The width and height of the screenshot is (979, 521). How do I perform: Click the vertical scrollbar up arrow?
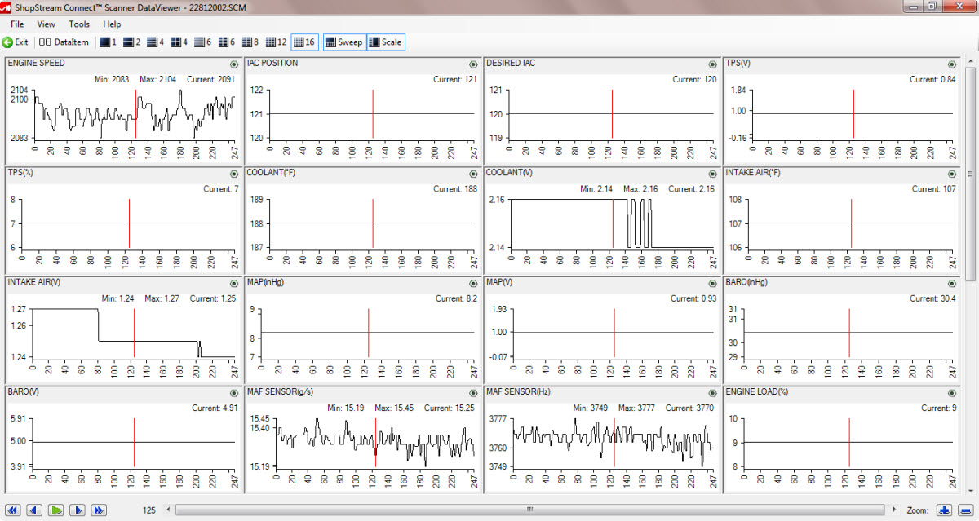pos(971,62)
